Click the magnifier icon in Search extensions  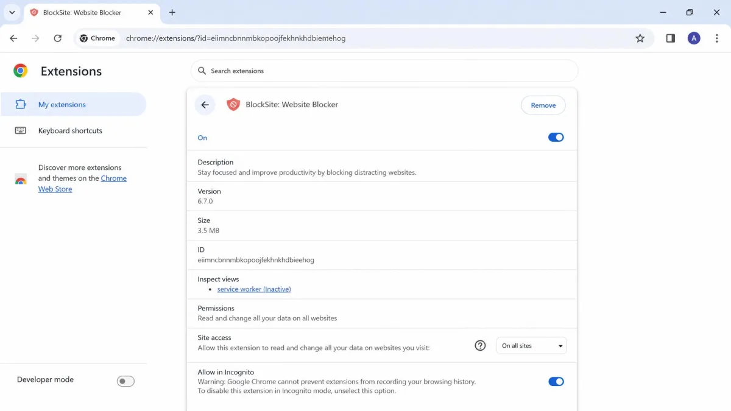[x=202, y=71]
